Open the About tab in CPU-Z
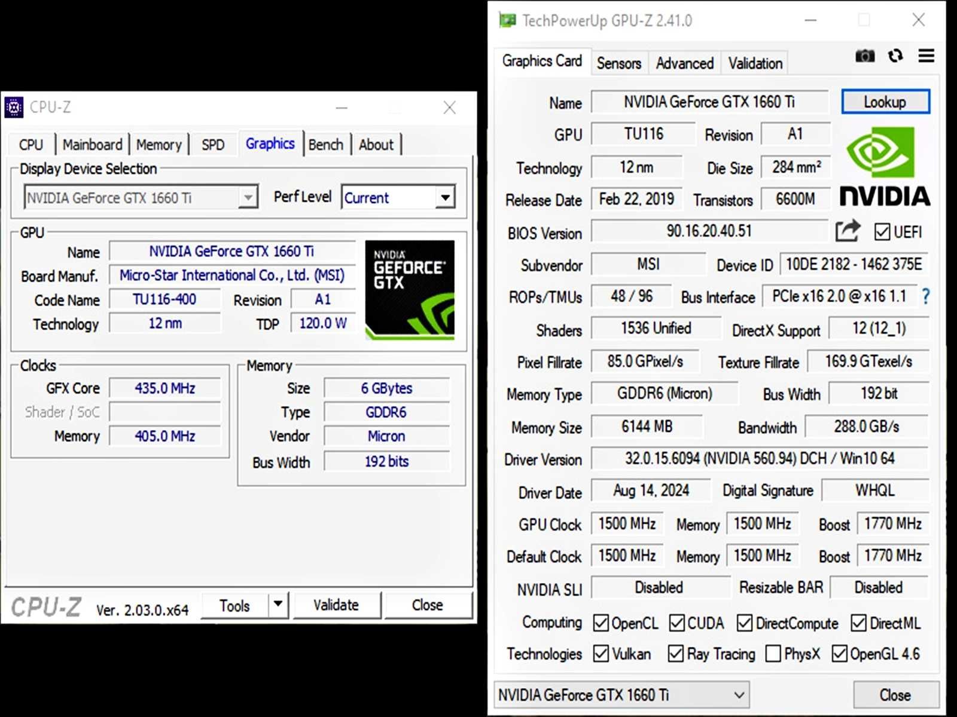This screenshot has height=717, width=957. (376, 145)
